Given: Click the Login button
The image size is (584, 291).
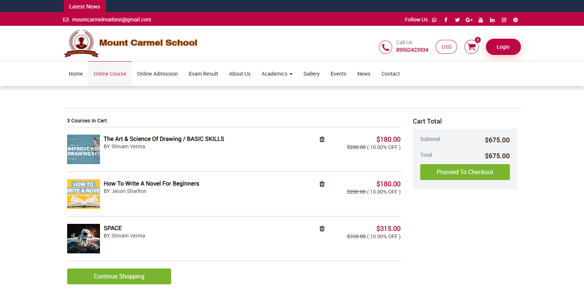Looking at the screenshot, I should (503, 47).
